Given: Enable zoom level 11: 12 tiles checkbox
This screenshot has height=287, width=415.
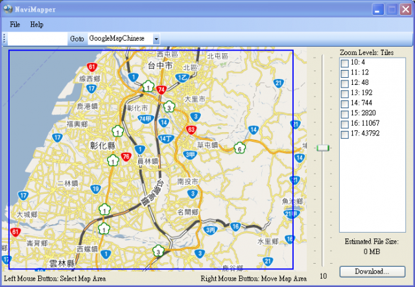Looking at the screenshot, I should click(x=344, y=73).
